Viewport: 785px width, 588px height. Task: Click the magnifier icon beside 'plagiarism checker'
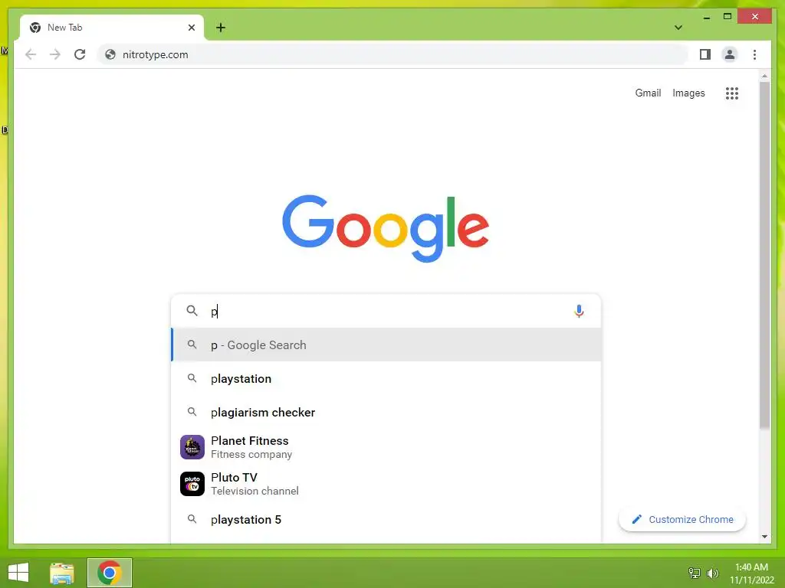pyautogui.click(x=192, y=412)
